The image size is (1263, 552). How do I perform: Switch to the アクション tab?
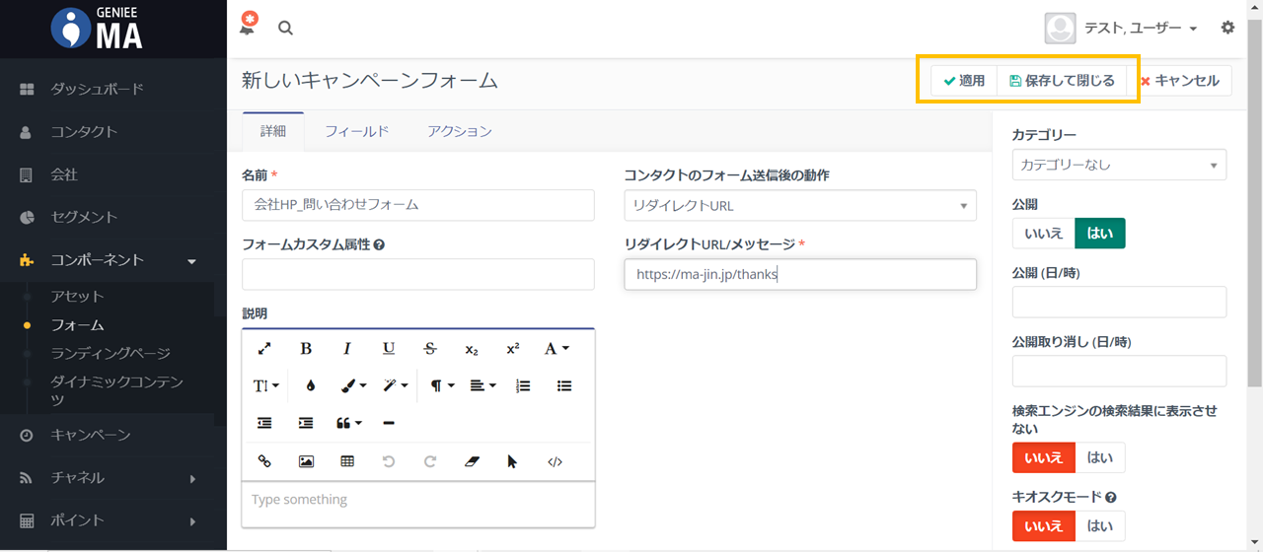460,131
